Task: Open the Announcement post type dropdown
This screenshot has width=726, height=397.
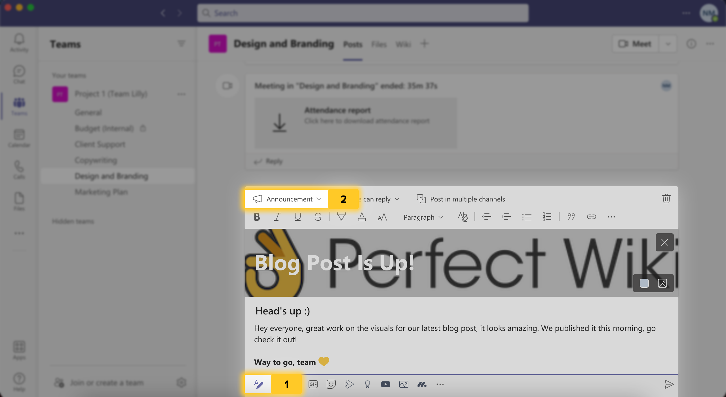Action: click(286, 199)
